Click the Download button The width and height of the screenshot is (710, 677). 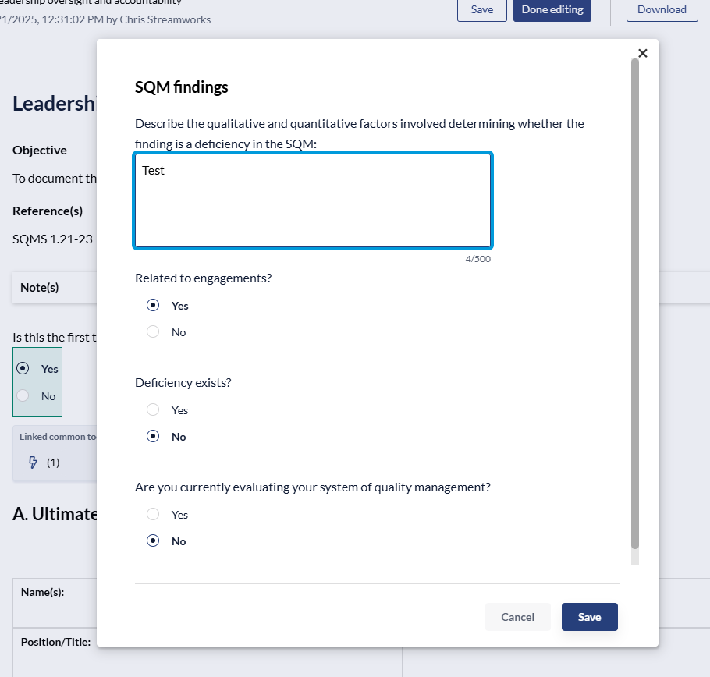click(662, 9)
